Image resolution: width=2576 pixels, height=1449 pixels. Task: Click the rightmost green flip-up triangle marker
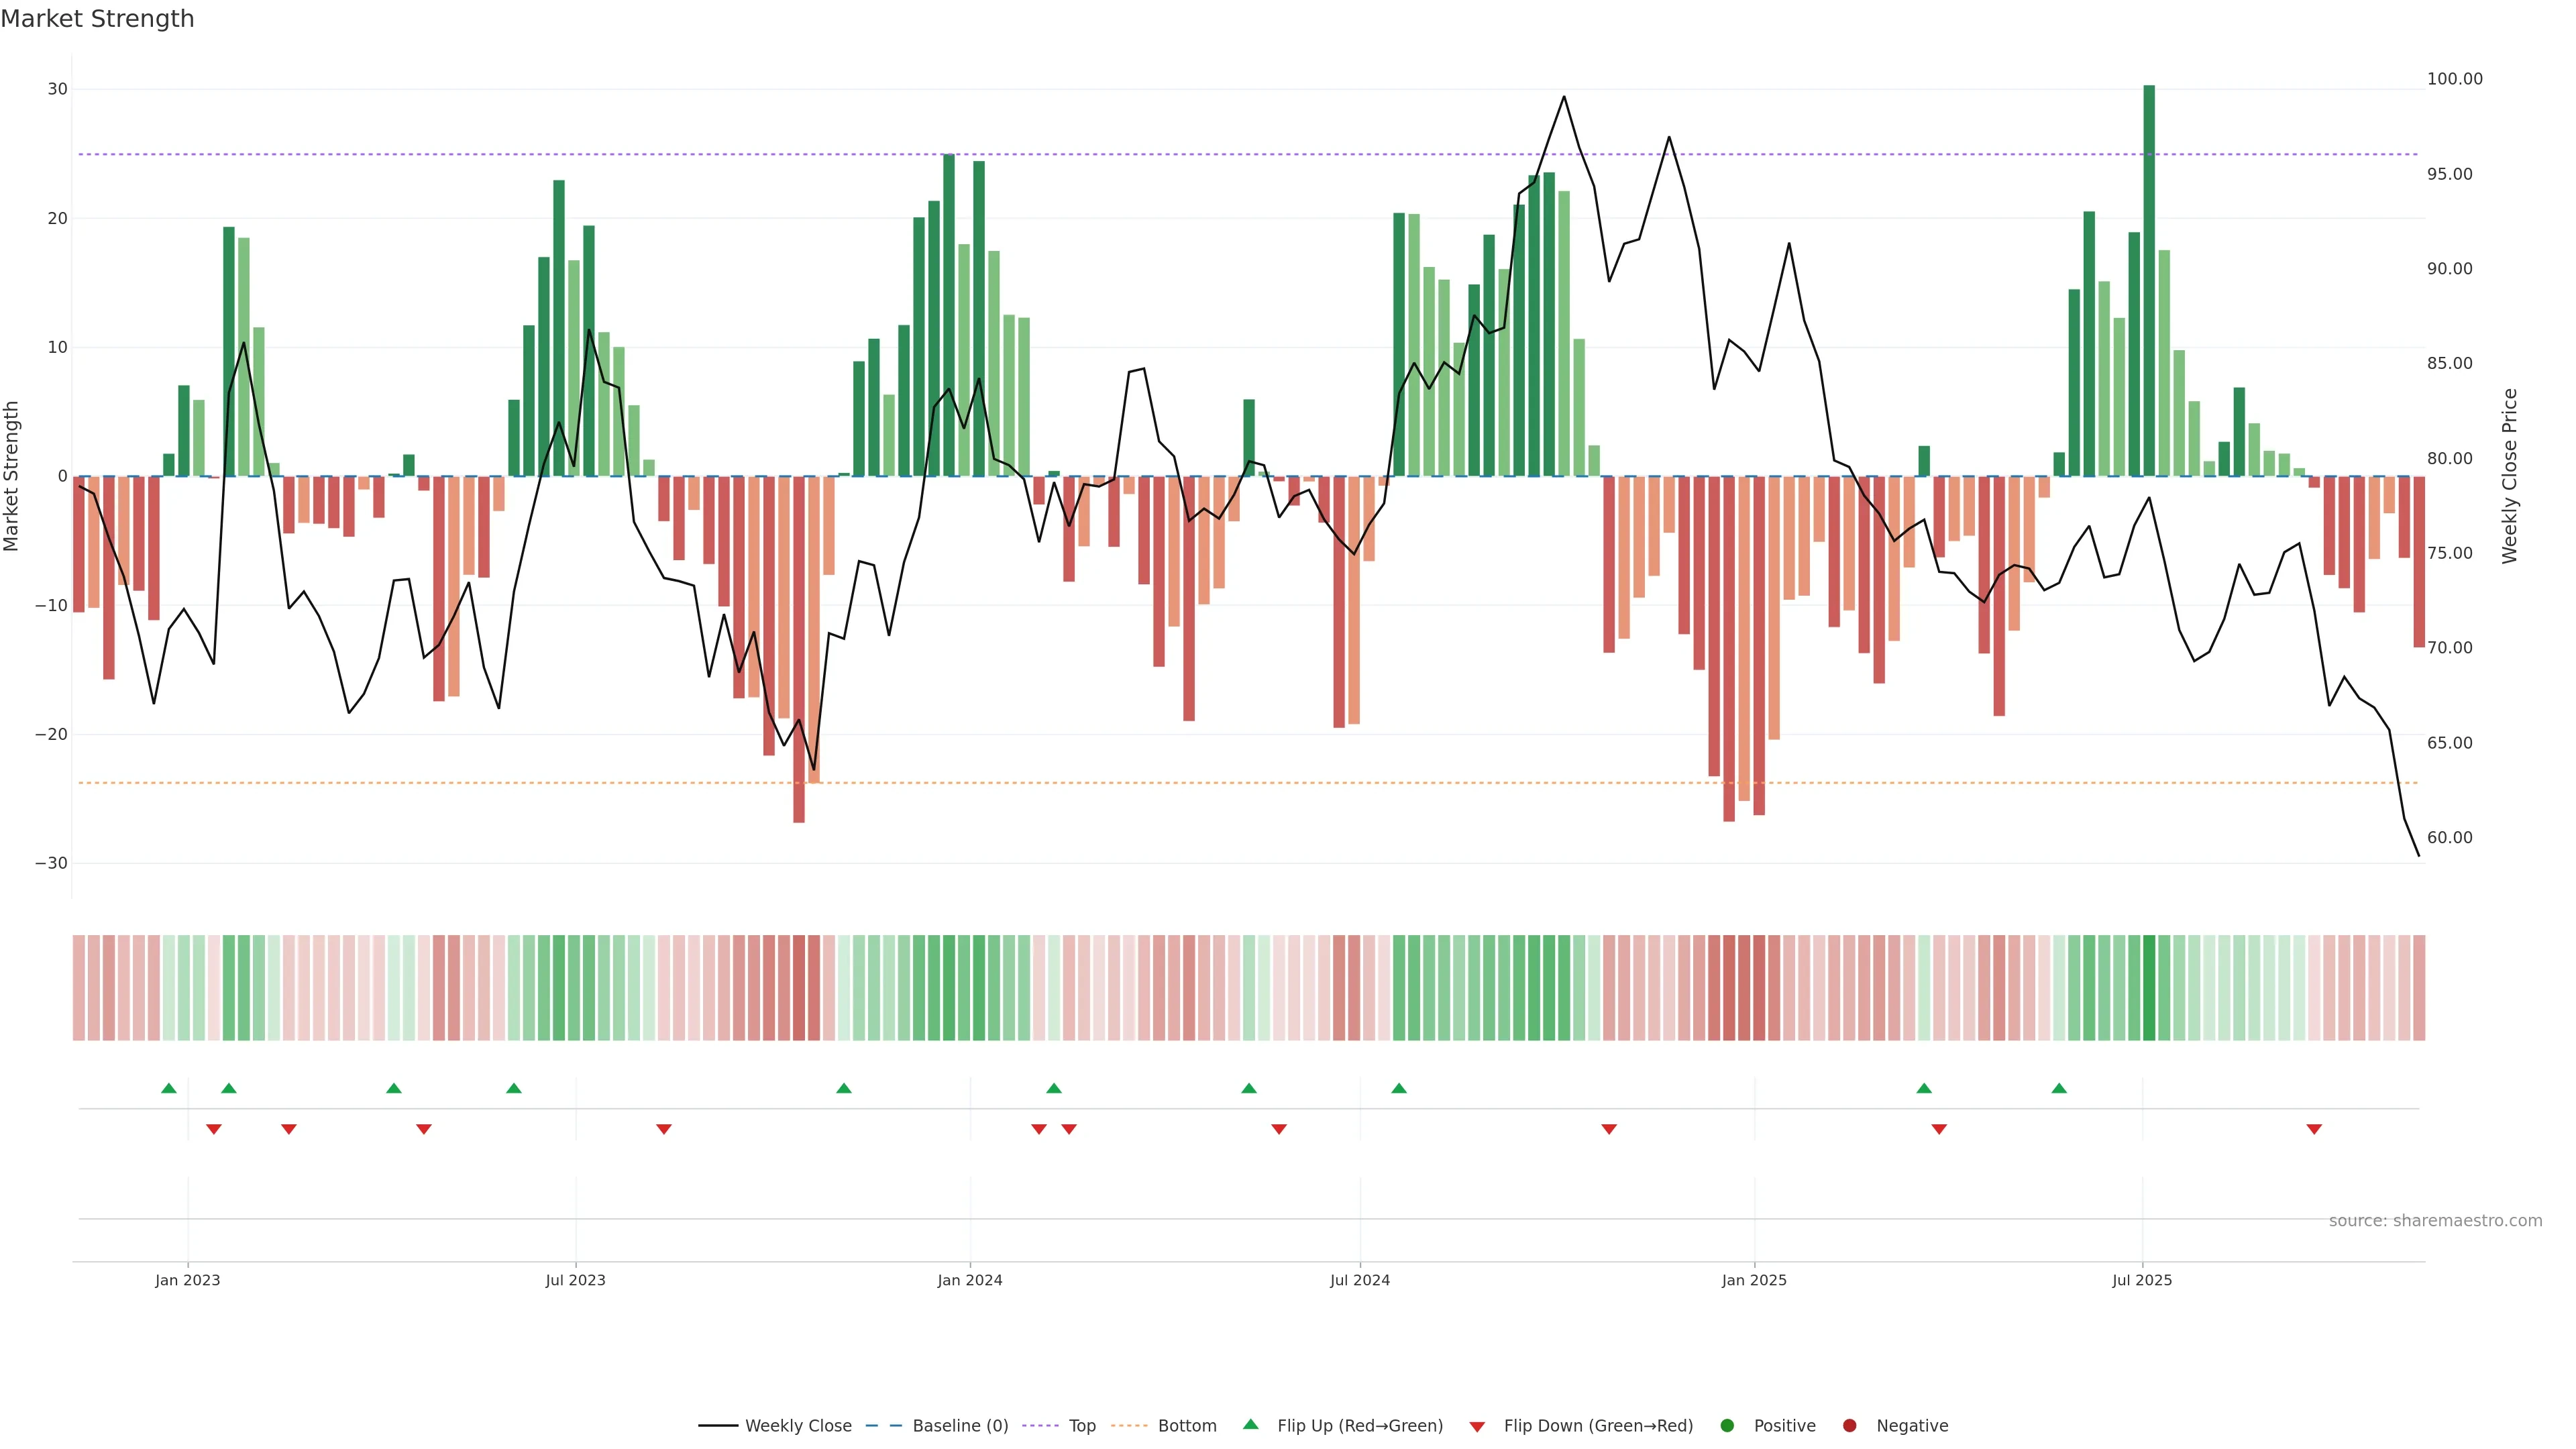point(2059,1088)
